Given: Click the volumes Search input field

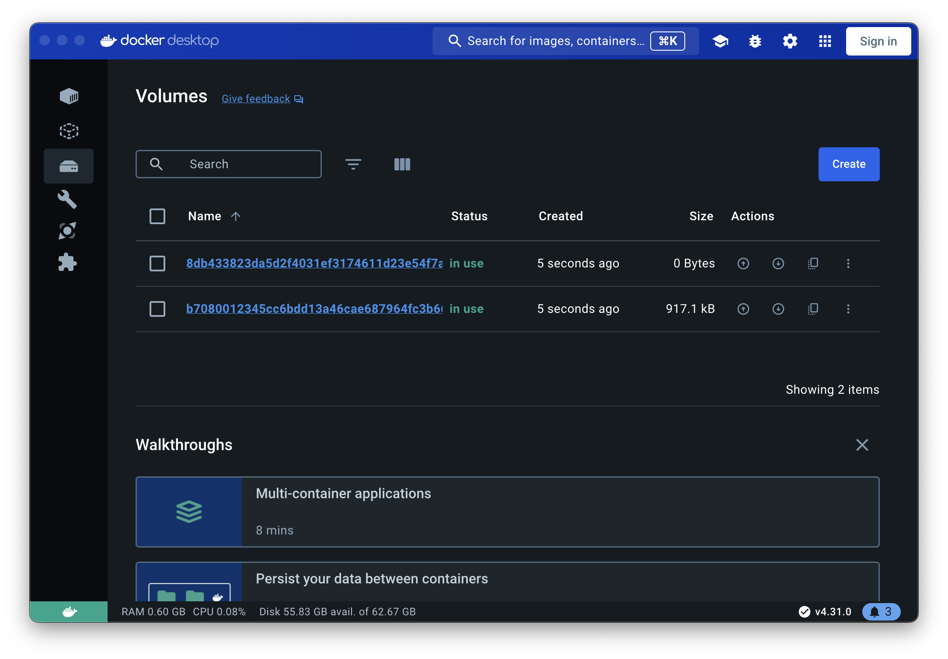Looking at the screenshot, I should pos(229,164).
